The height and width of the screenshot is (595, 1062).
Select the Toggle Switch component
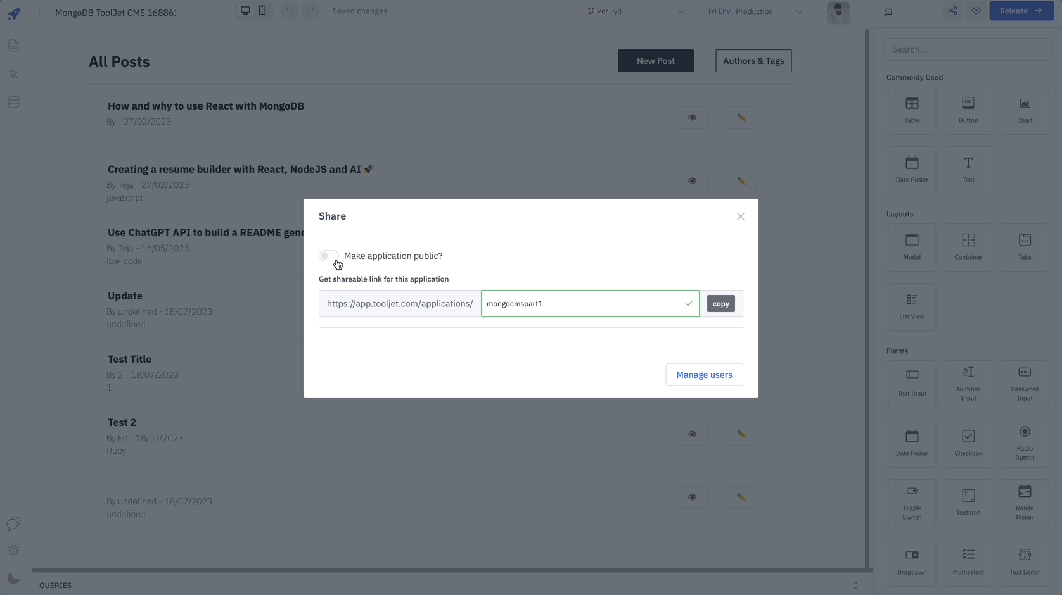[x=911, y=503]
